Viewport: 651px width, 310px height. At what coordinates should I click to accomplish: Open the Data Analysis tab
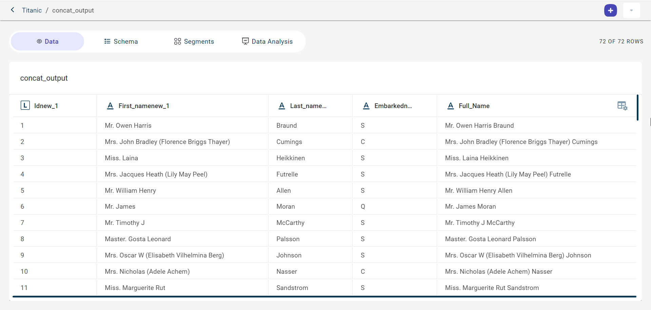(x=267, y=41)
